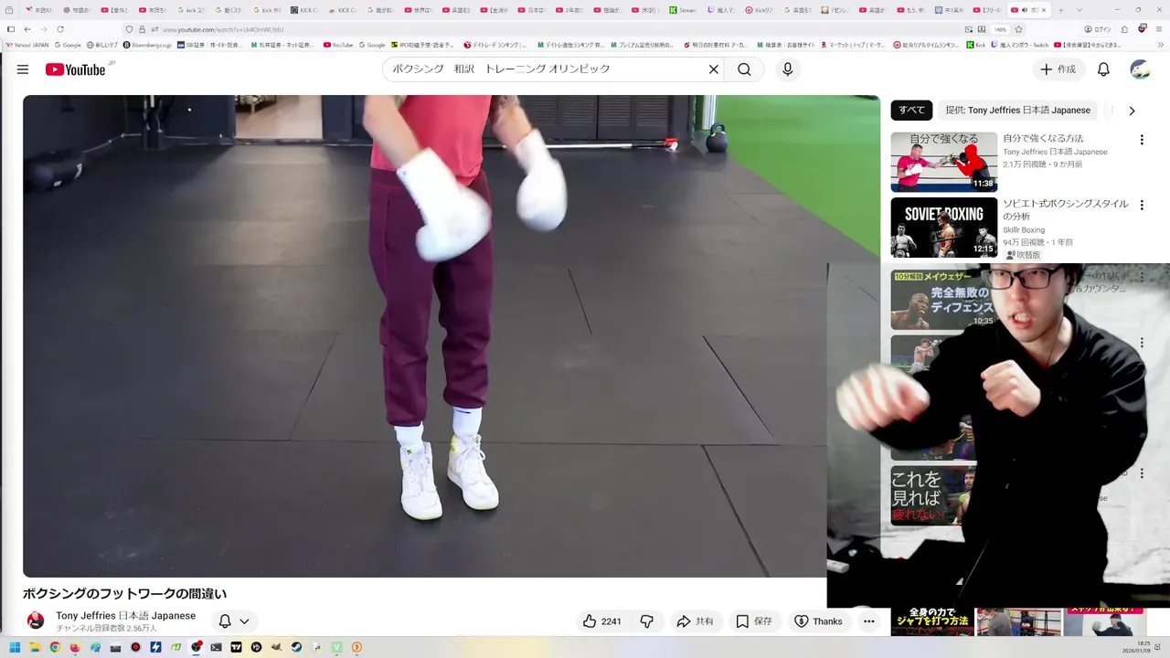Close the active YouTube browser tab
Screen dimensions: 1170x658
point(1044,10)
